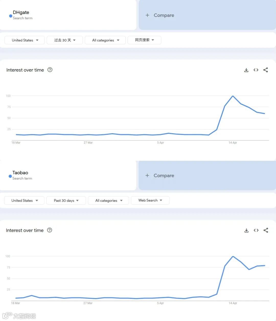This screenshot has height=321, width=276.
Task: Open help for Taobao Interest over time
Action: pyautogui.click(x=50, y=230)
